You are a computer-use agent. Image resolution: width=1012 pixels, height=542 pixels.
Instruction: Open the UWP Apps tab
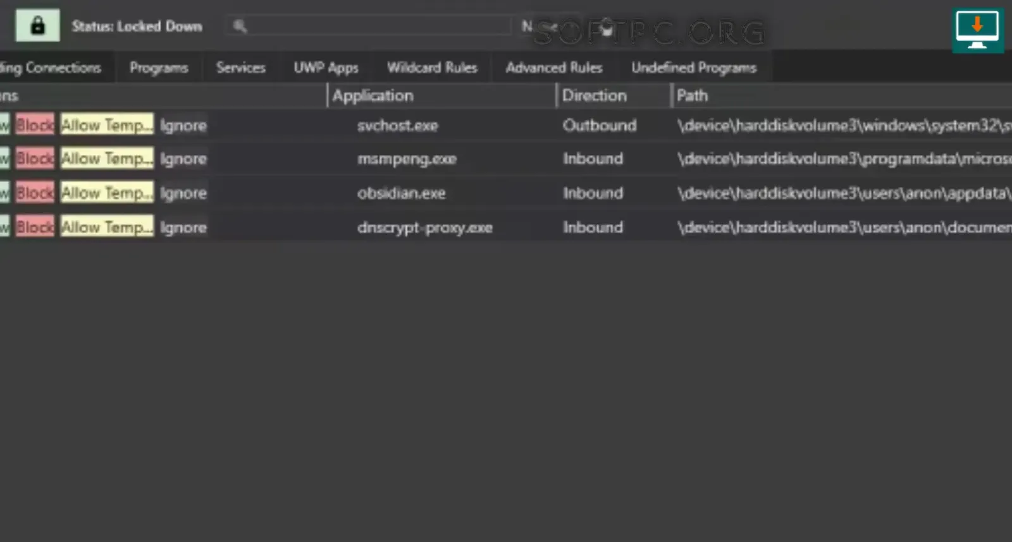click(x=326, y=68)
